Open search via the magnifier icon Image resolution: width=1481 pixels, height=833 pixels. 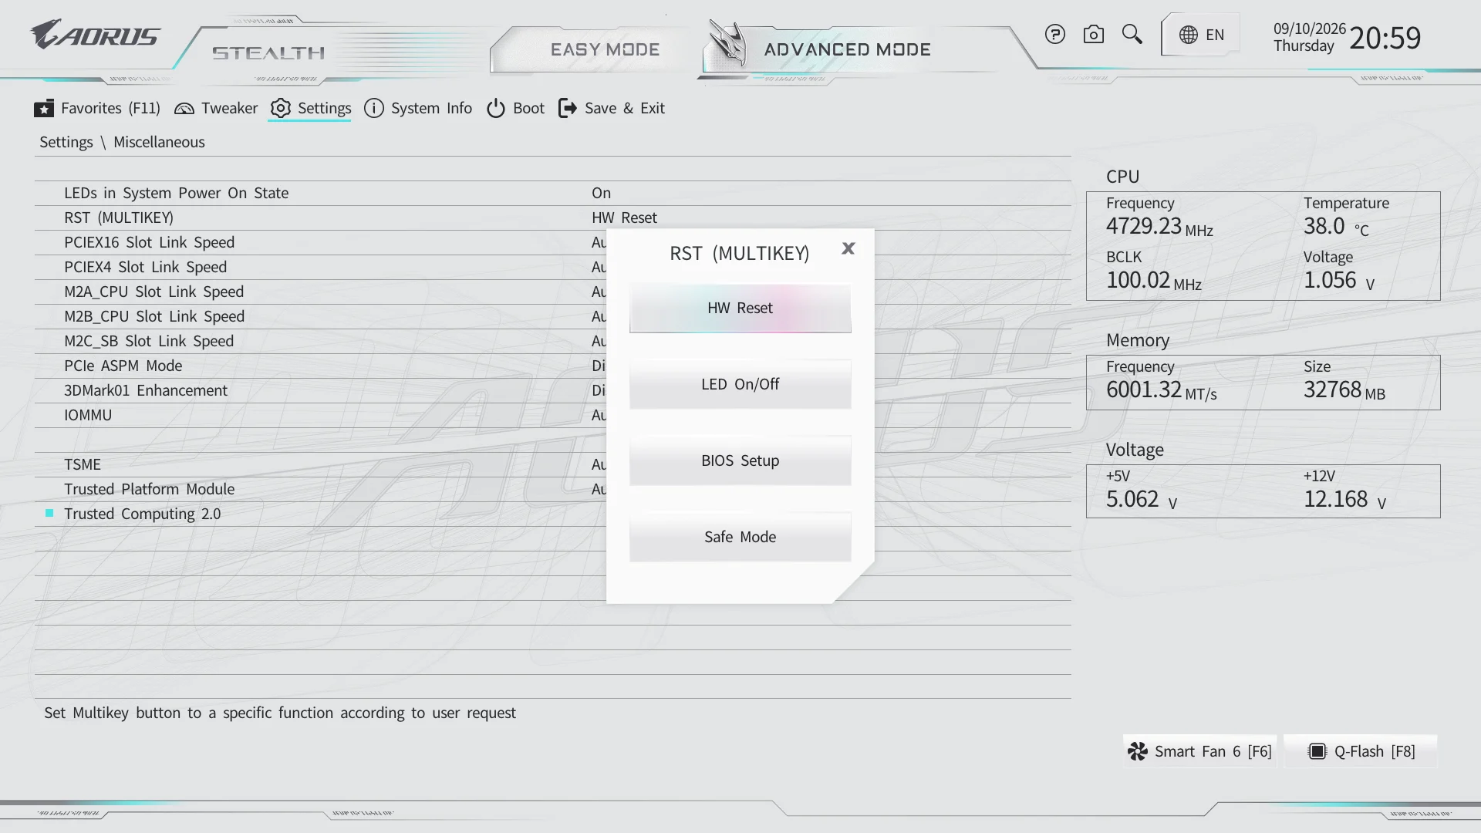[1132, 35]
